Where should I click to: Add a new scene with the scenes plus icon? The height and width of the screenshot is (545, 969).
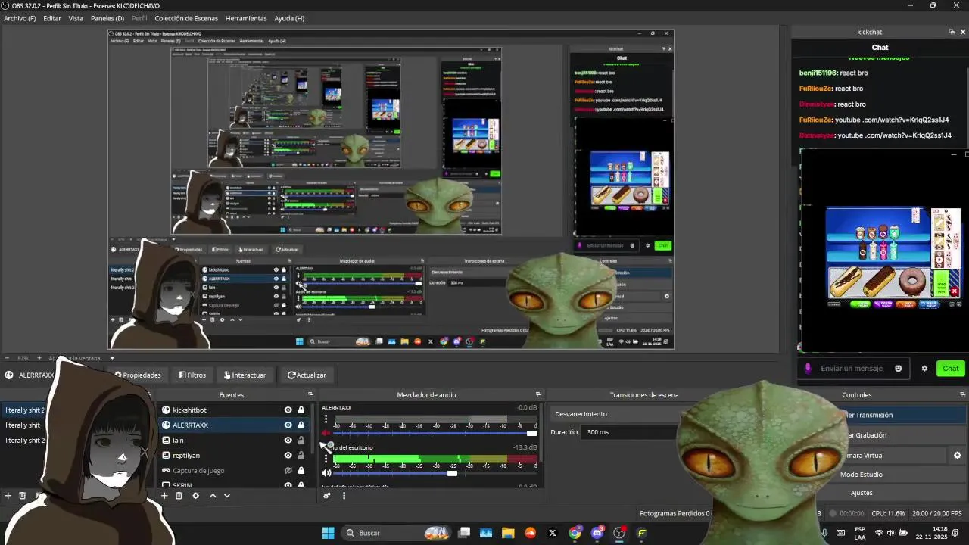(8, 496)
